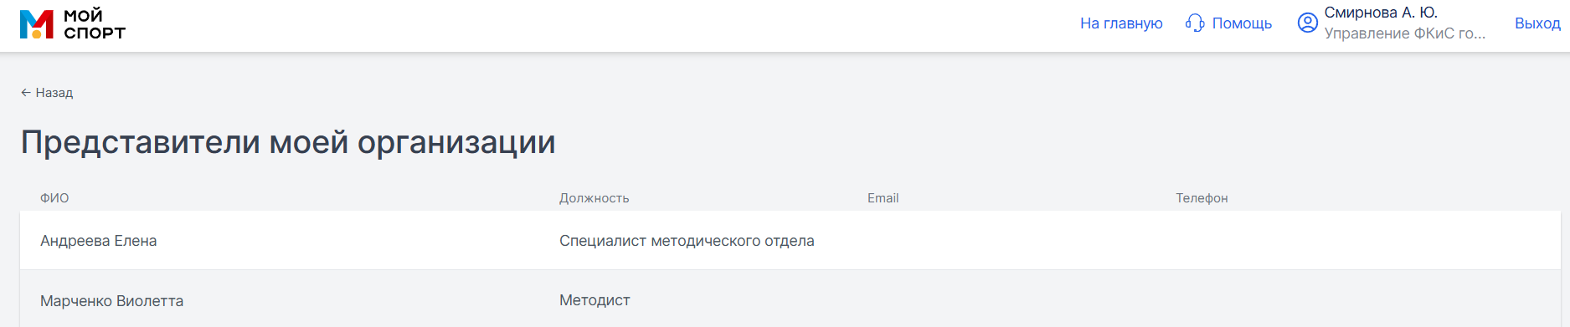The image size is (1570, 327).
Task: Click the Смирнова А. Ю. user name
Action: tap(1381, 13)
